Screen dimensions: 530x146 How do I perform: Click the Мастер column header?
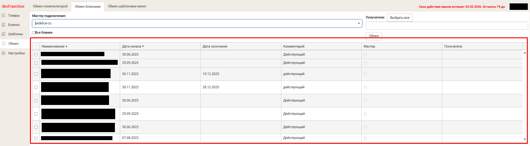pyautogui.click(x=402, y=46)
